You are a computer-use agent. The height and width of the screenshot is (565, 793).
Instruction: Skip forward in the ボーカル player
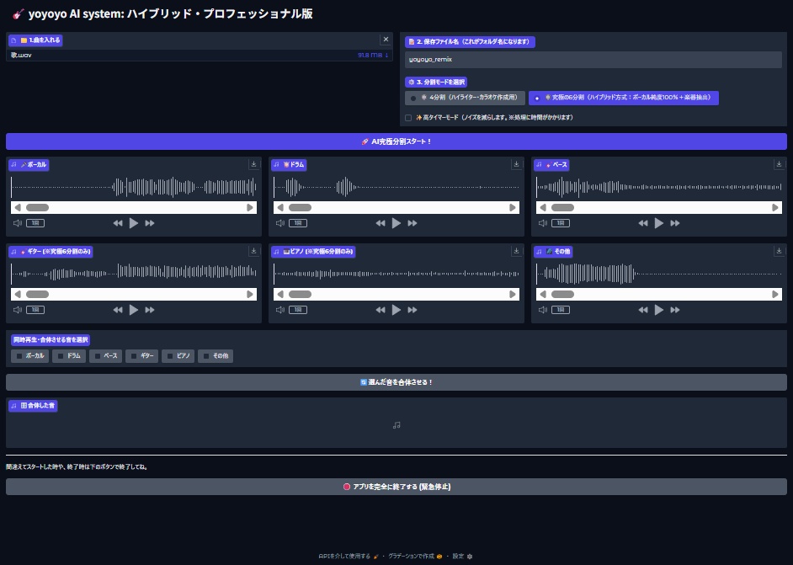pyautogui.click(x=150, y=222)
